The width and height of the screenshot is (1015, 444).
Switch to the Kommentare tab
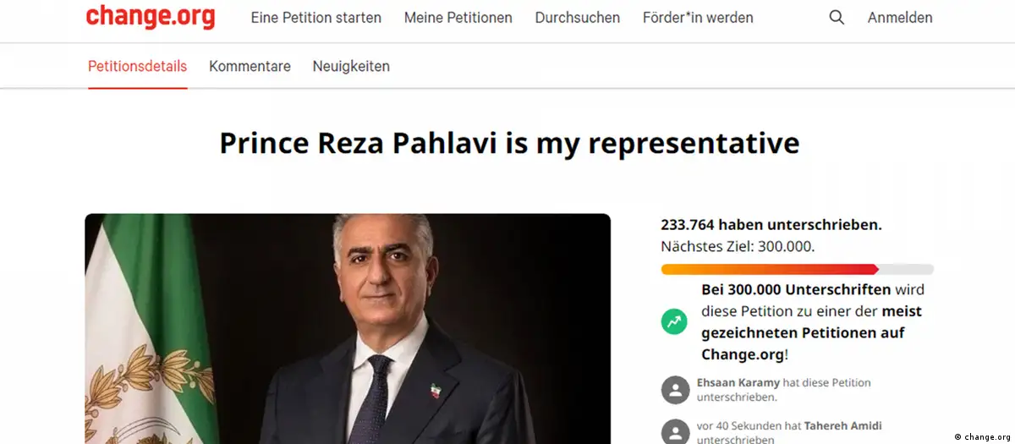tap(250, 66)
